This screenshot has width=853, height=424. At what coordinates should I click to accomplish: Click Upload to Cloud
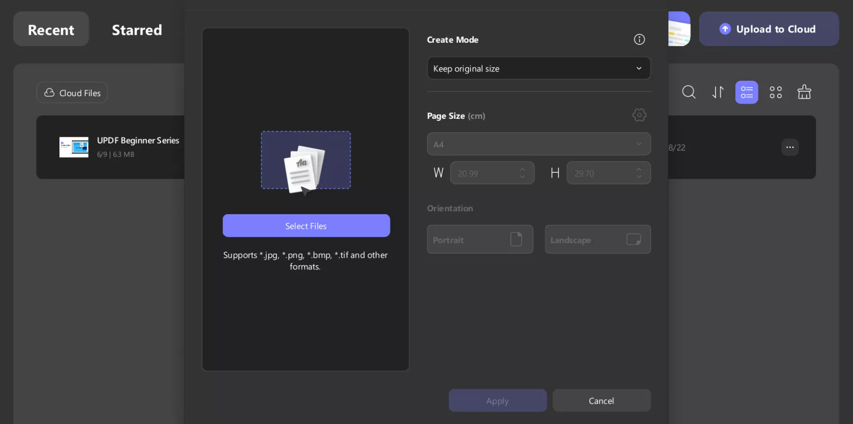tap(768, 29)
